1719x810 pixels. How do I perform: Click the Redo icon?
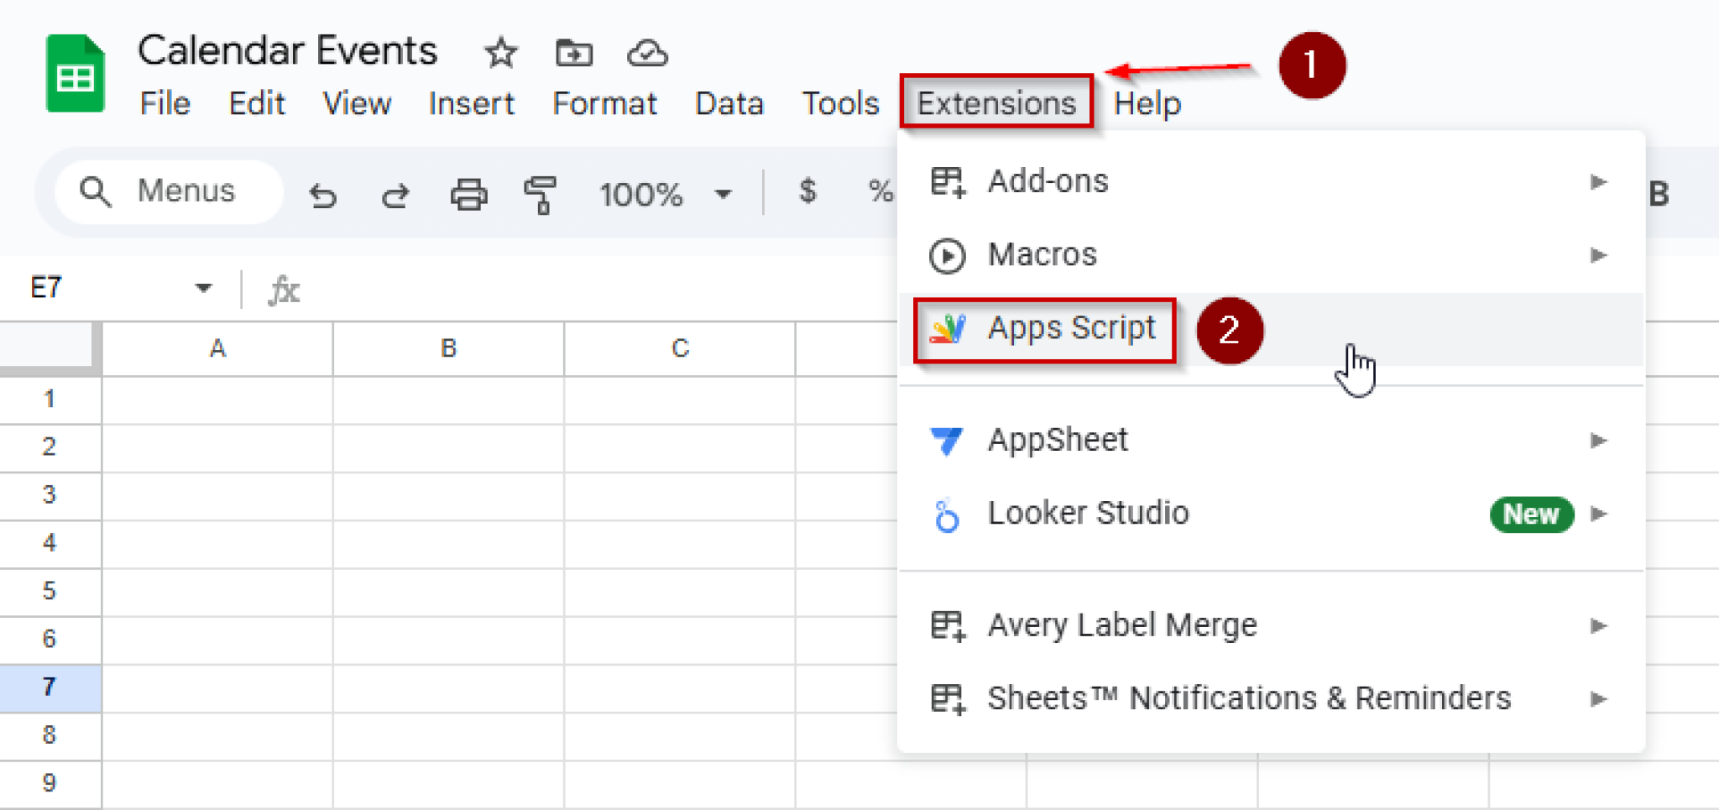pyautogui.click(x=395, y=193)
